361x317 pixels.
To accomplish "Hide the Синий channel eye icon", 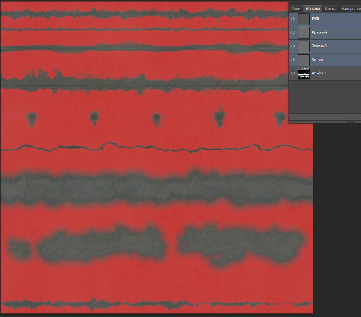I will [293, 60].
